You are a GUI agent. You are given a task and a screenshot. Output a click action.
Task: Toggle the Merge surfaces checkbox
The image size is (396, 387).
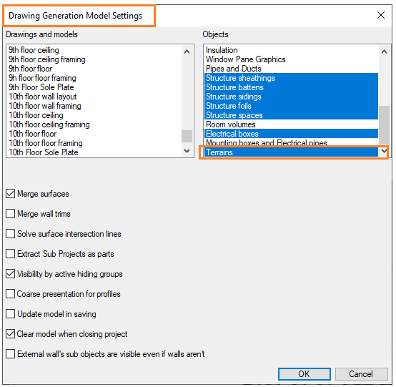tap(10, 194)
